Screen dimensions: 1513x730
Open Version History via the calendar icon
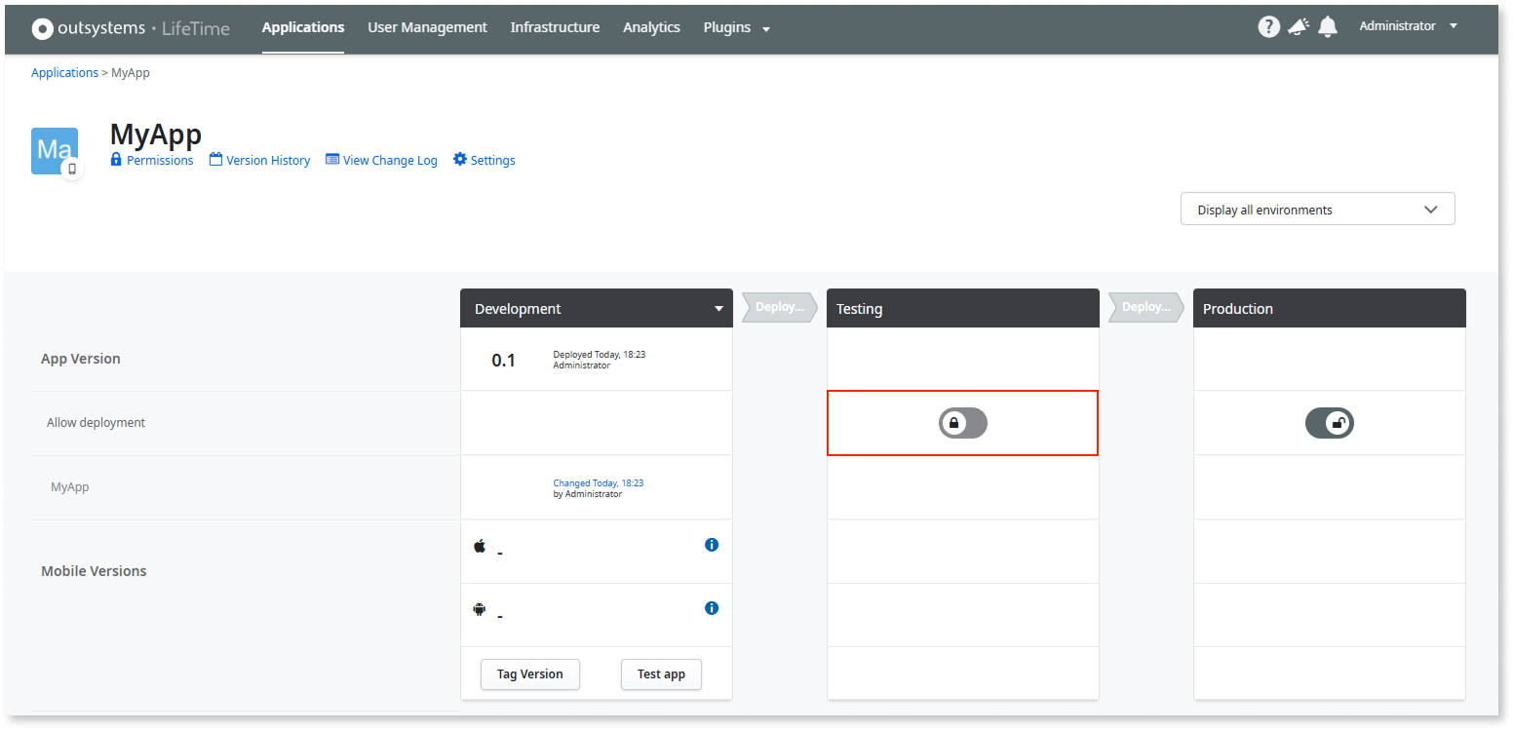215,159
